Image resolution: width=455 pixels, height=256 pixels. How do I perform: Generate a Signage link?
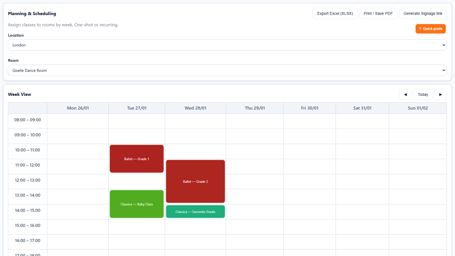pos(423,13)
